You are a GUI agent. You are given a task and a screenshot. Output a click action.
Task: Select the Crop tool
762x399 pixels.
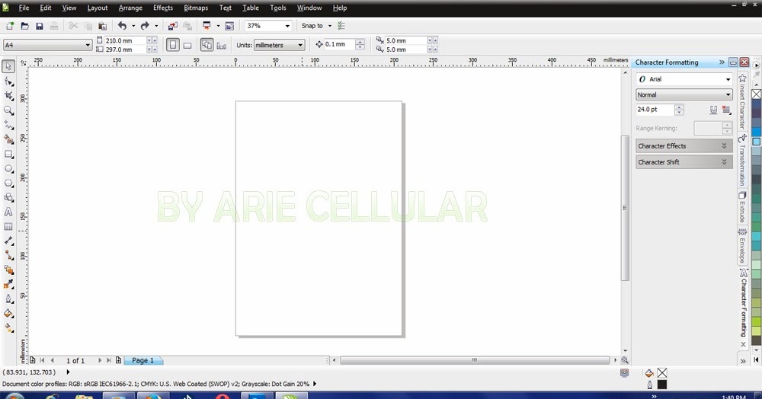[8, 96]
